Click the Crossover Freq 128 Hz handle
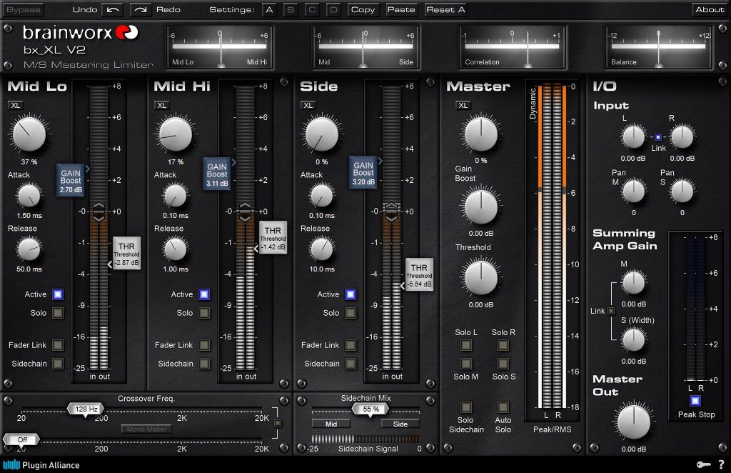Viewport: 731px width, 473px height. 86,409
